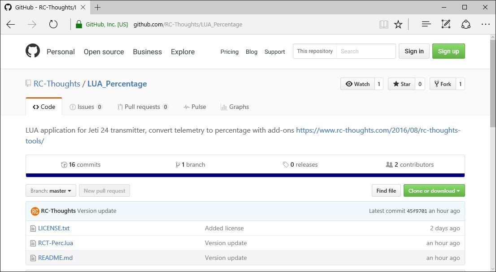Viewport: 496px width, 272px height.
Task: Add page to favorites with star icon
Action: point(398,24)
